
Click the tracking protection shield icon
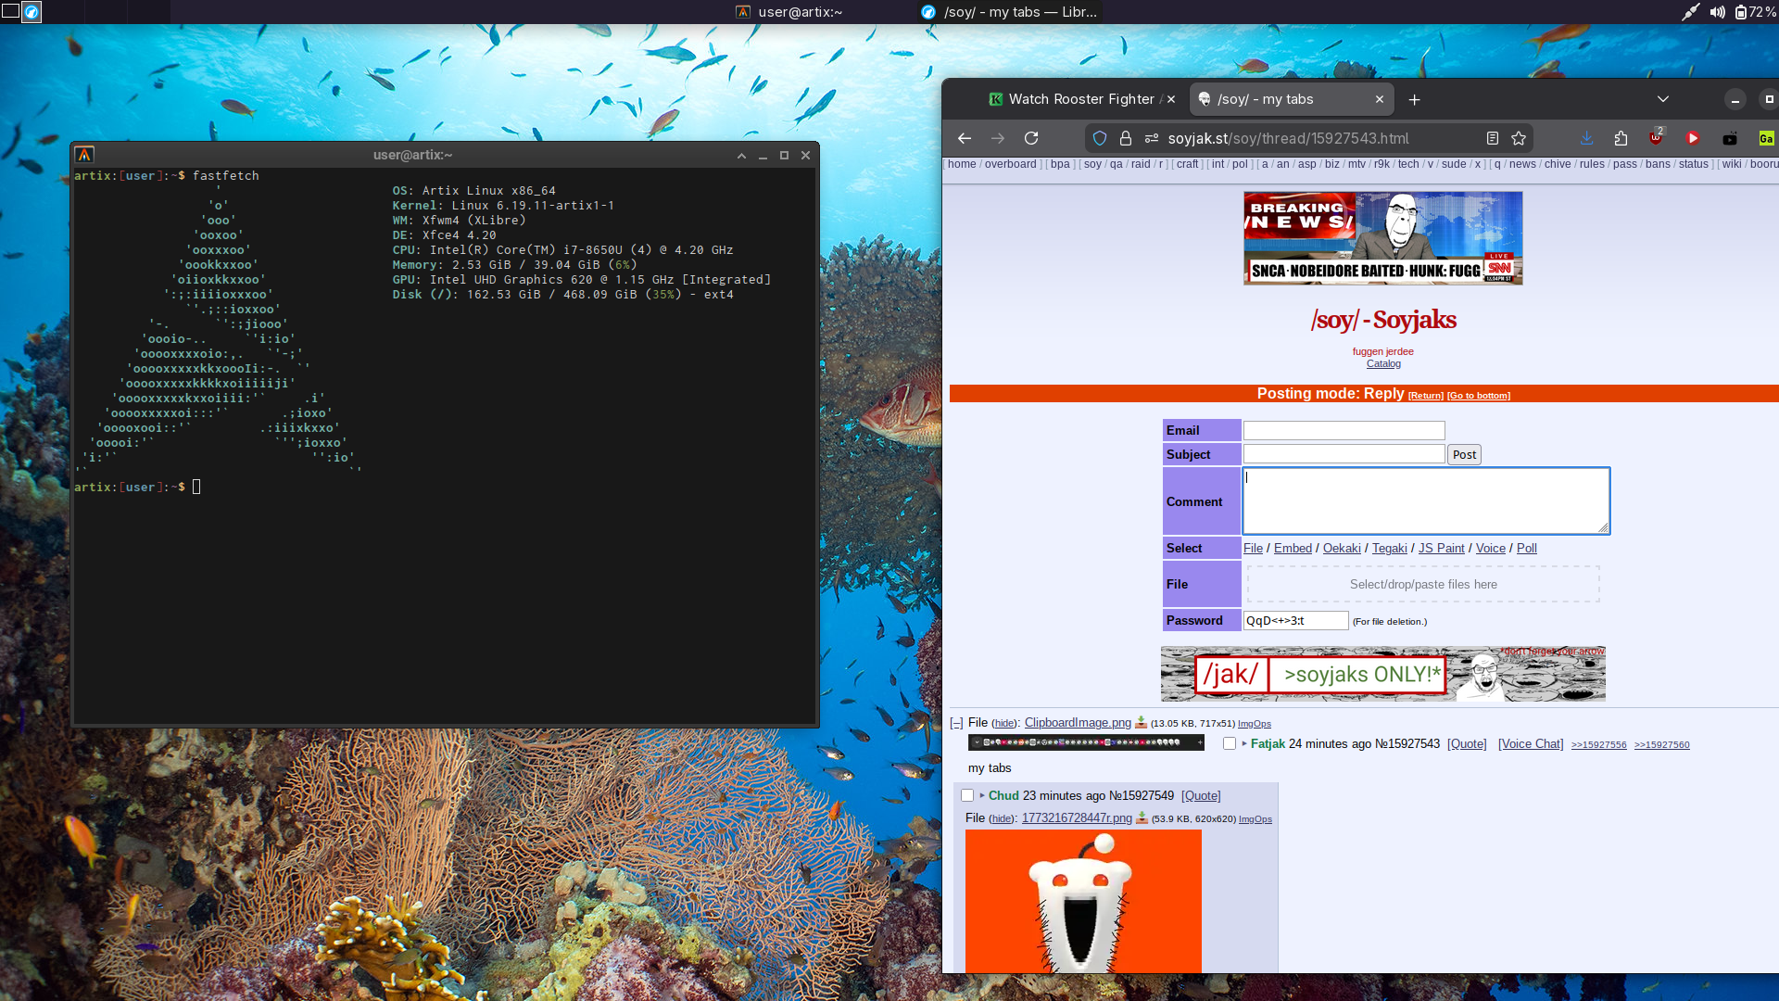pos(1100,138)
